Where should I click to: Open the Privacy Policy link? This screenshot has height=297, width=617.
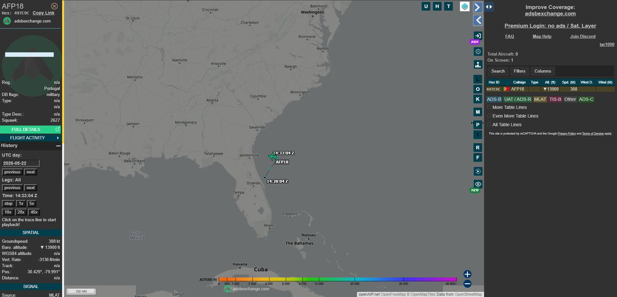567,133
